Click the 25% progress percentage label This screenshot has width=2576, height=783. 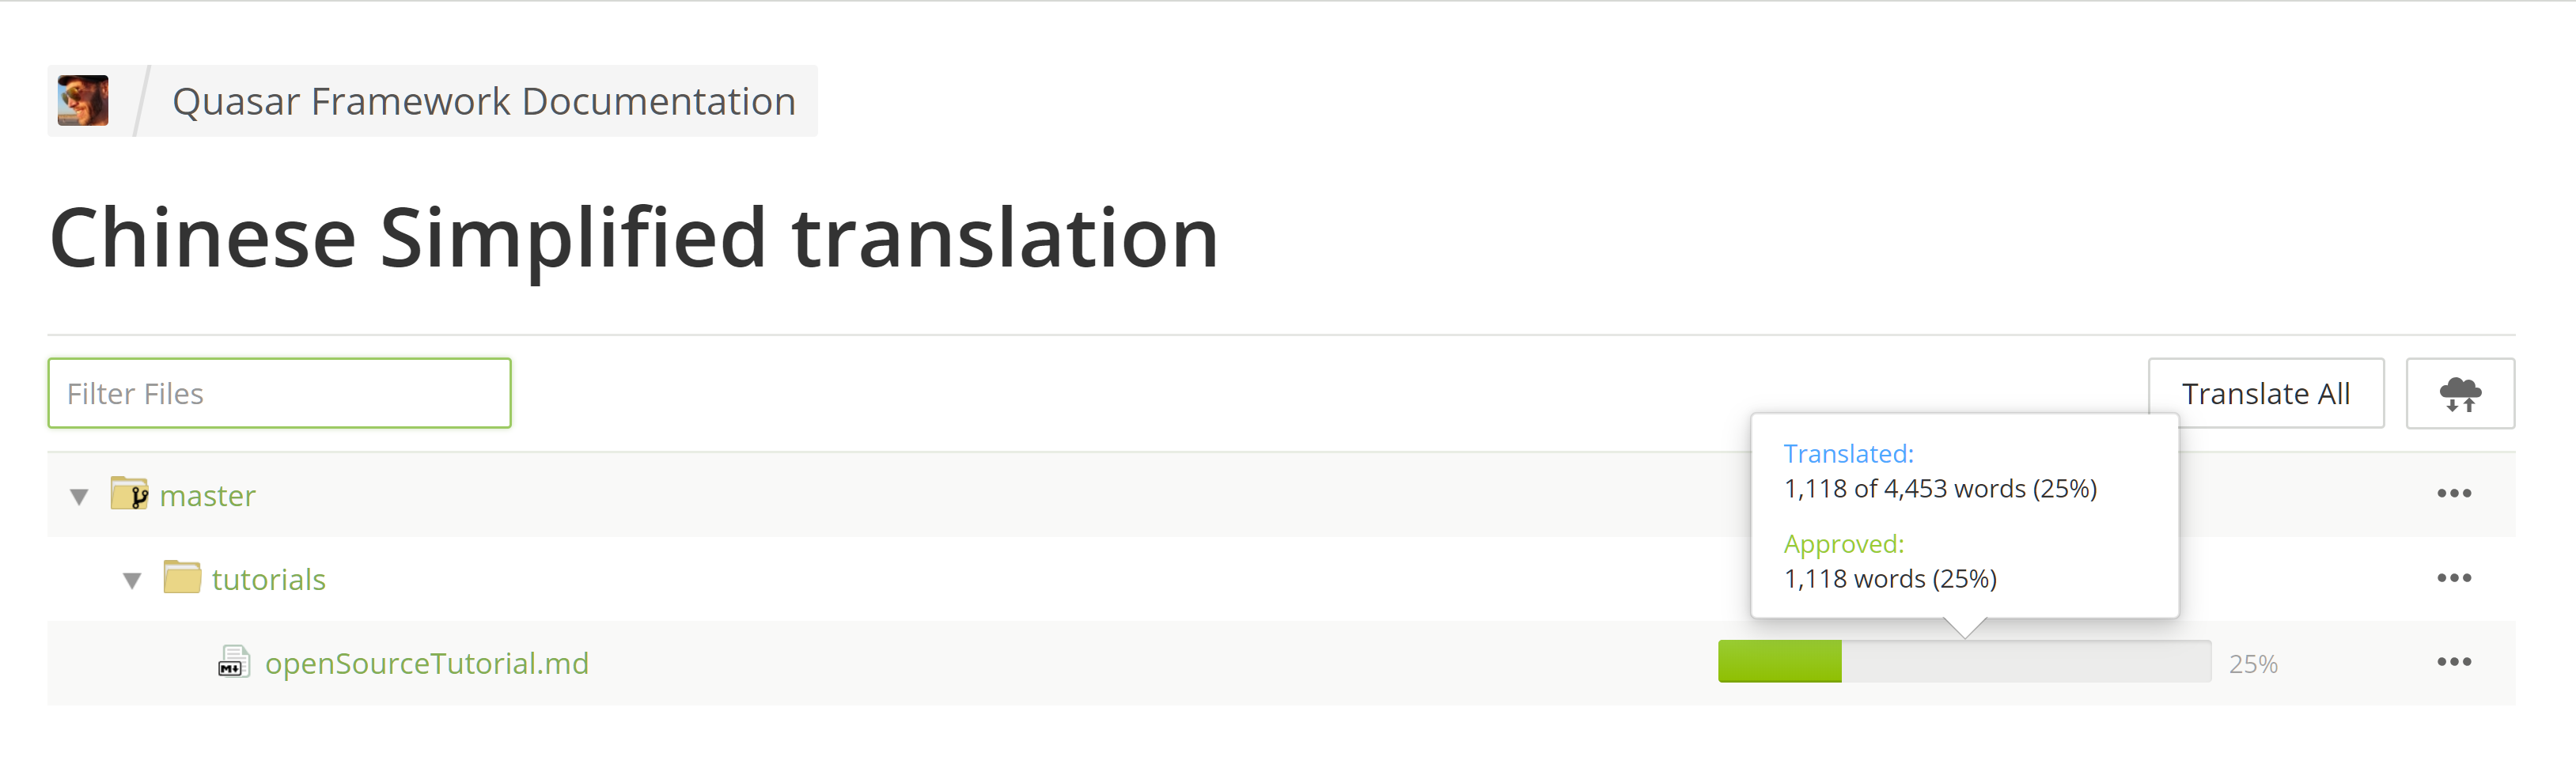click(2252, 664)
